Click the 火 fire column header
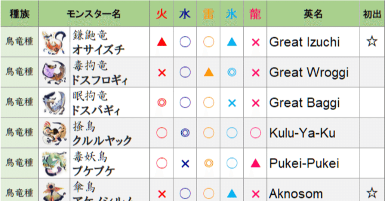 coord(162,14)
